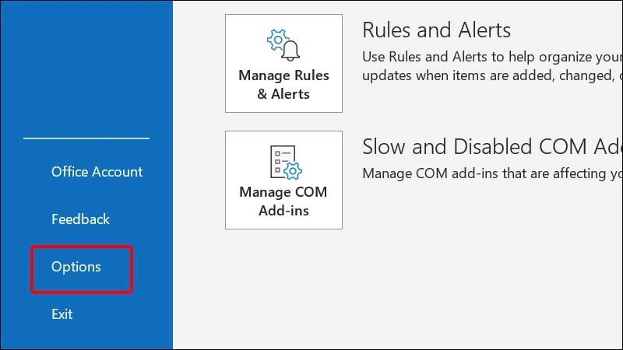Open Manage Rules & Alerts
Image resolution: width=623 pixels, height=350 pixels.
click(283, 64)
